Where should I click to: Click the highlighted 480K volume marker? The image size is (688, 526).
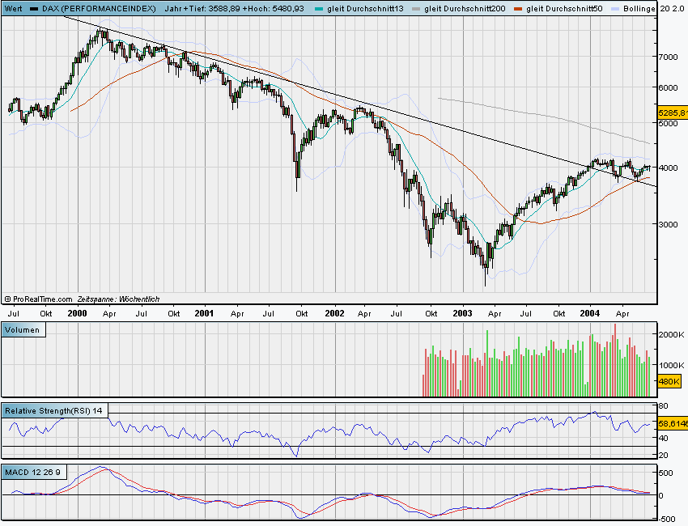(669, 382)
